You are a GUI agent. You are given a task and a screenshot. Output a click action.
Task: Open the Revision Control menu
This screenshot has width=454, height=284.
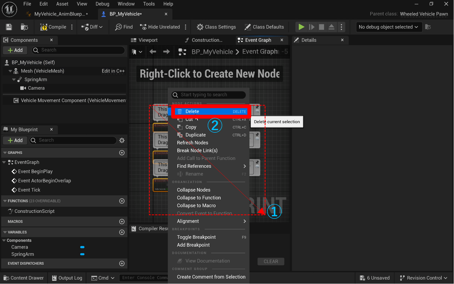pos(424,278)
